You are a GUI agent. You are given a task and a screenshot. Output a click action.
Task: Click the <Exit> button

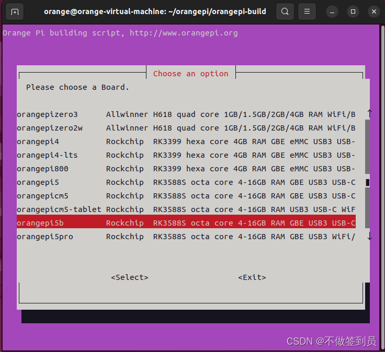click(x=252, y=277)
